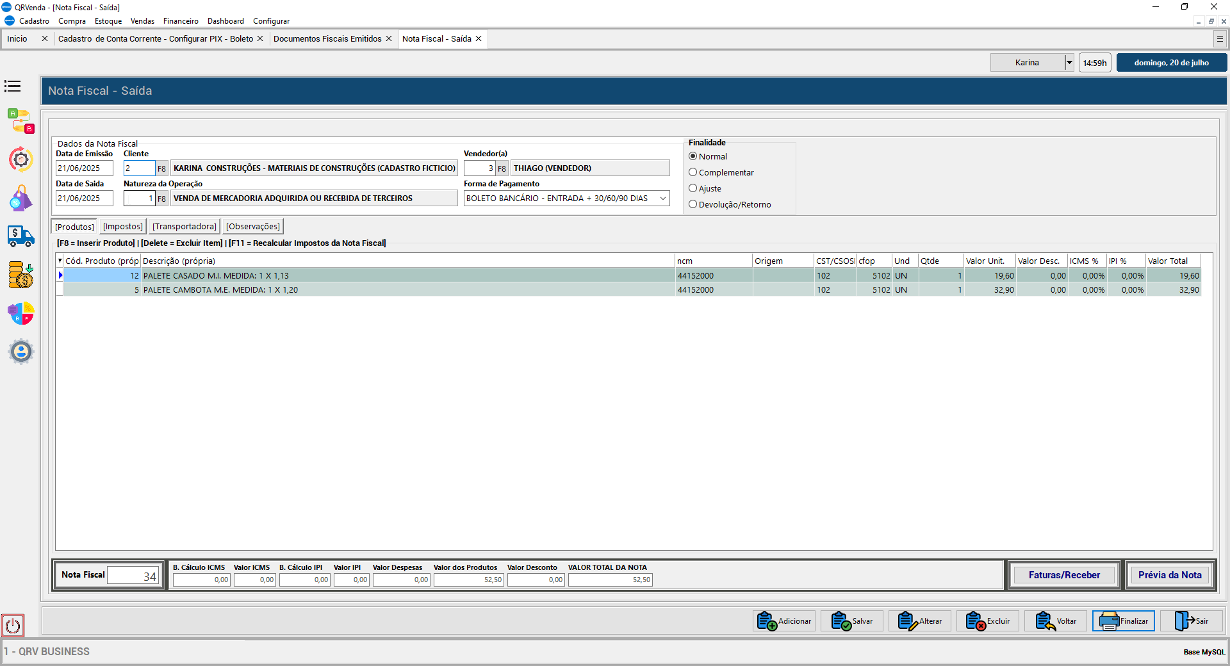Open the pie chart dashboard icon
The image size is (1230, 666).
click(x=20, y=314)
